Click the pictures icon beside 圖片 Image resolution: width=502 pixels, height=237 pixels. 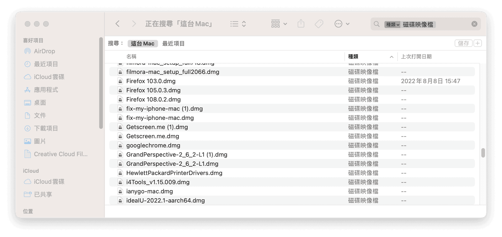point(28,141)
